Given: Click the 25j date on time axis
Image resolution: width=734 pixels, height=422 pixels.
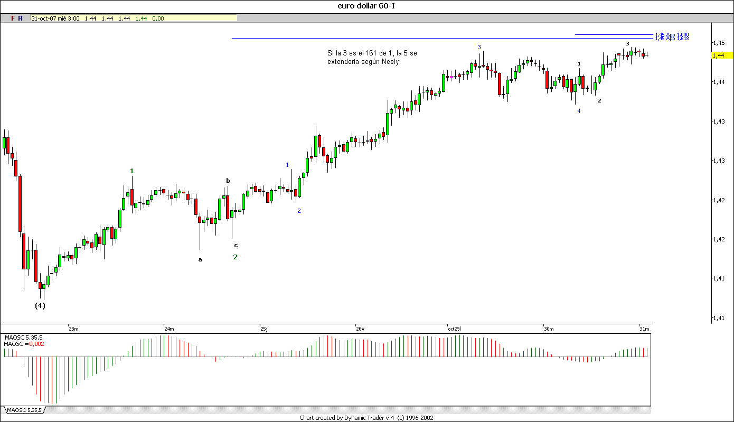Looking at the screenshot, I should (264, 329).
